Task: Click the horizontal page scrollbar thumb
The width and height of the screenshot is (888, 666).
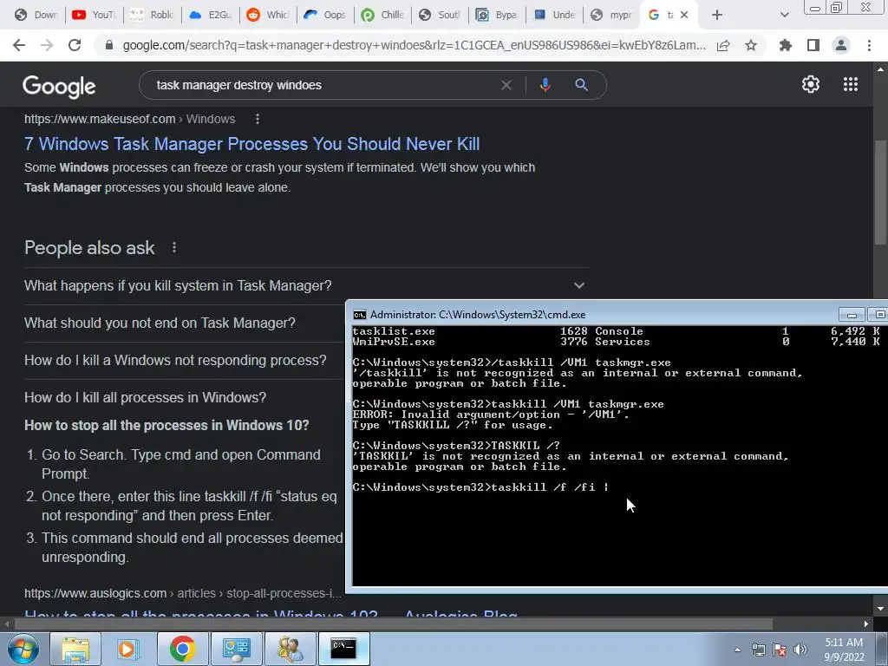Action: [394, 624]
